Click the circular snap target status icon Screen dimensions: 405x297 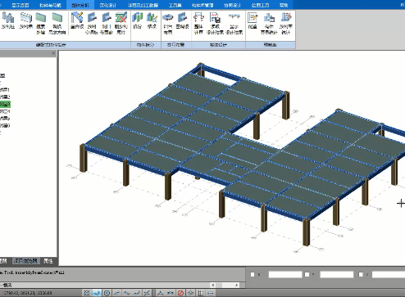pos(107,293)
